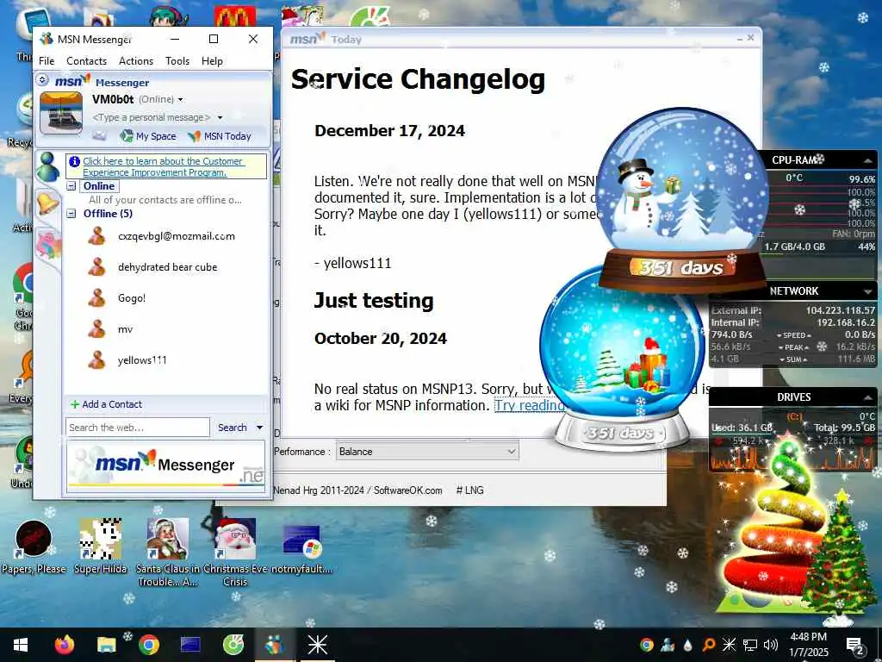Select contact Gogo!

click(x=117, y=297)
